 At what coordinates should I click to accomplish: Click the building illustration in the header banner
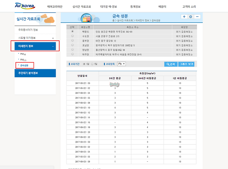(x=86, y=18)
